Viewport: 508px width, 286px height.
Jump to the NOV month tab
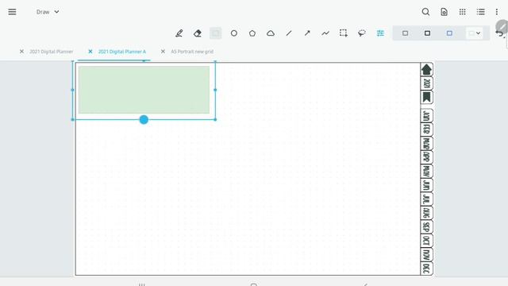click(426, 255)
